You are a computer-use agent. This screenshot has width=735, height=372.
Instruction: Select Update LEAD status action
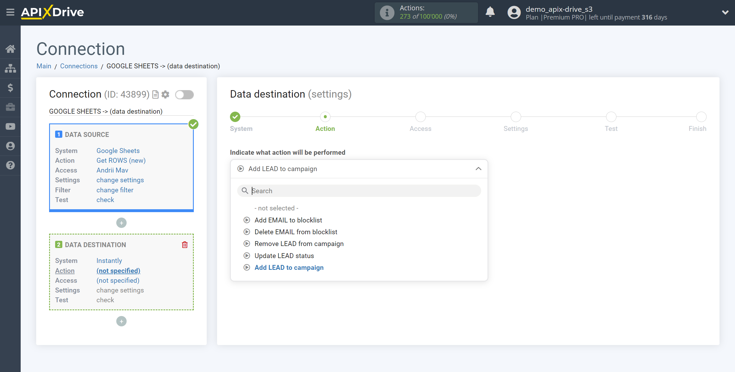[x=284, y=256]
